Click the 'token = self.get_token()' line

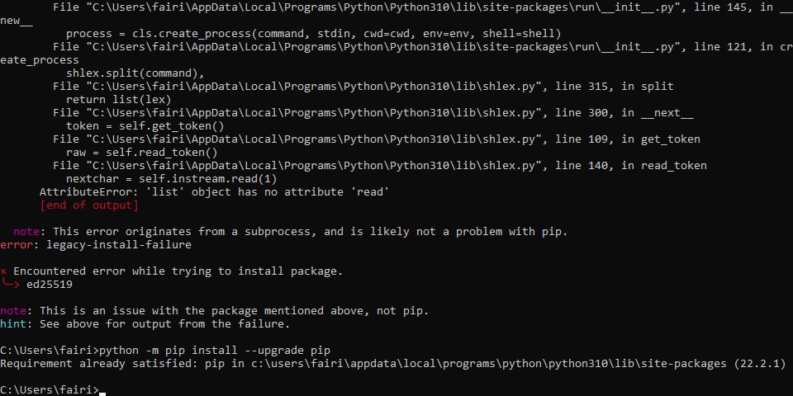(145, 126)
